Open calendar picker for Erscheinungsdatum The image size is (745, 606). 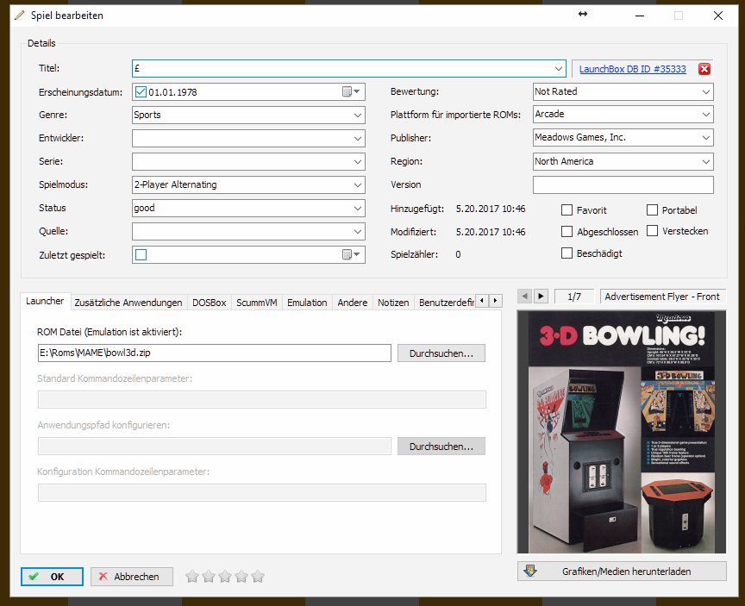[351, 91]
